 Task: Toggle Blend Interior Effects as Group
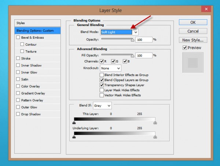[x=102, y=75]
